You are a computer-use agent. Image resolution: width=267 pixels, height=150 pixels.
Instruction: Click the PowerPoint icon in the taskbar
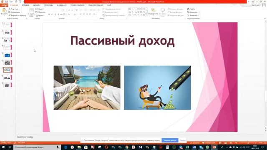click(214, 147)
